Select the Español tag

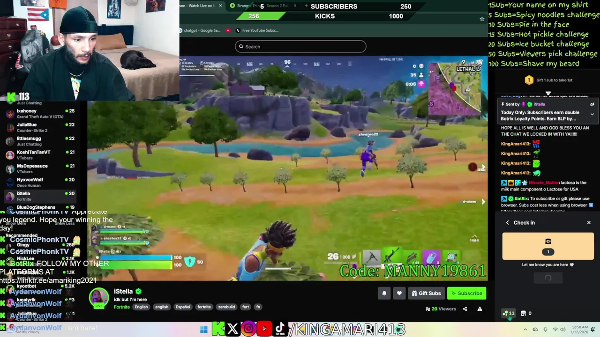pos(183,307)
